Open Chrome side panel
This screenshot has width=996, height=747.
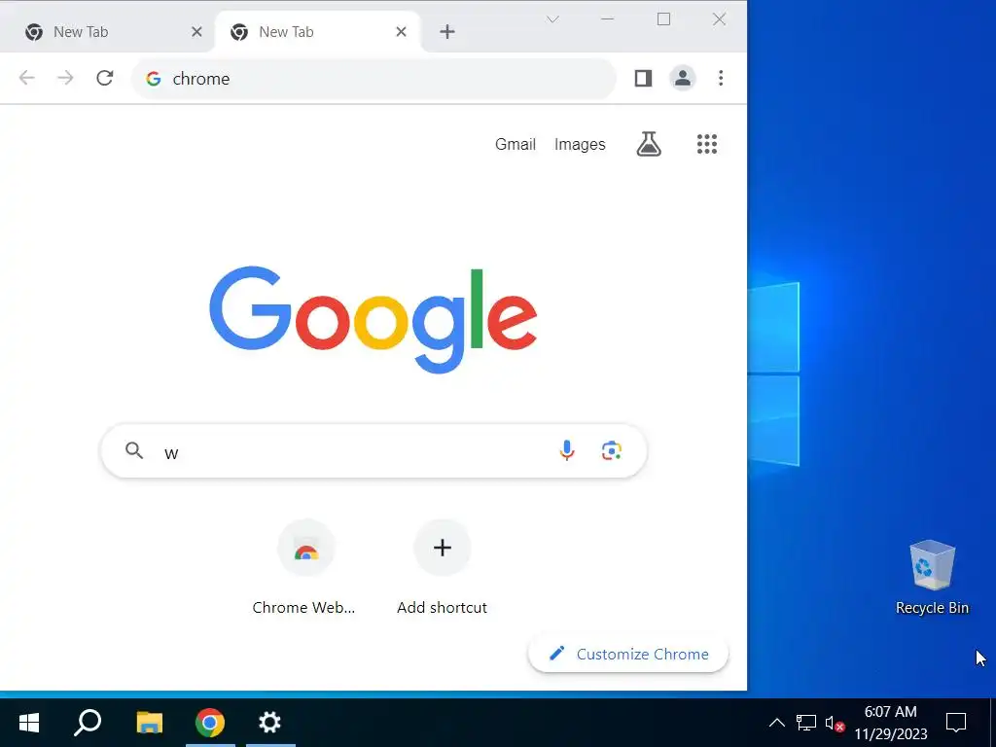[643, 78]
